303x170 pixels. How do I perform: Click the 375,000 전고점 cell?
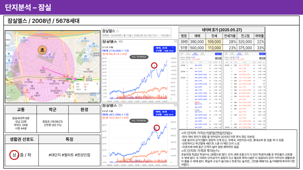point(245,48)
